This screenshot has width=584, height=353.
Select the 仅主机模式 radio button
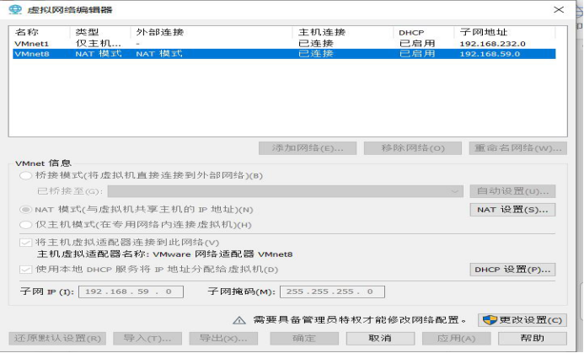coord(25,225)
